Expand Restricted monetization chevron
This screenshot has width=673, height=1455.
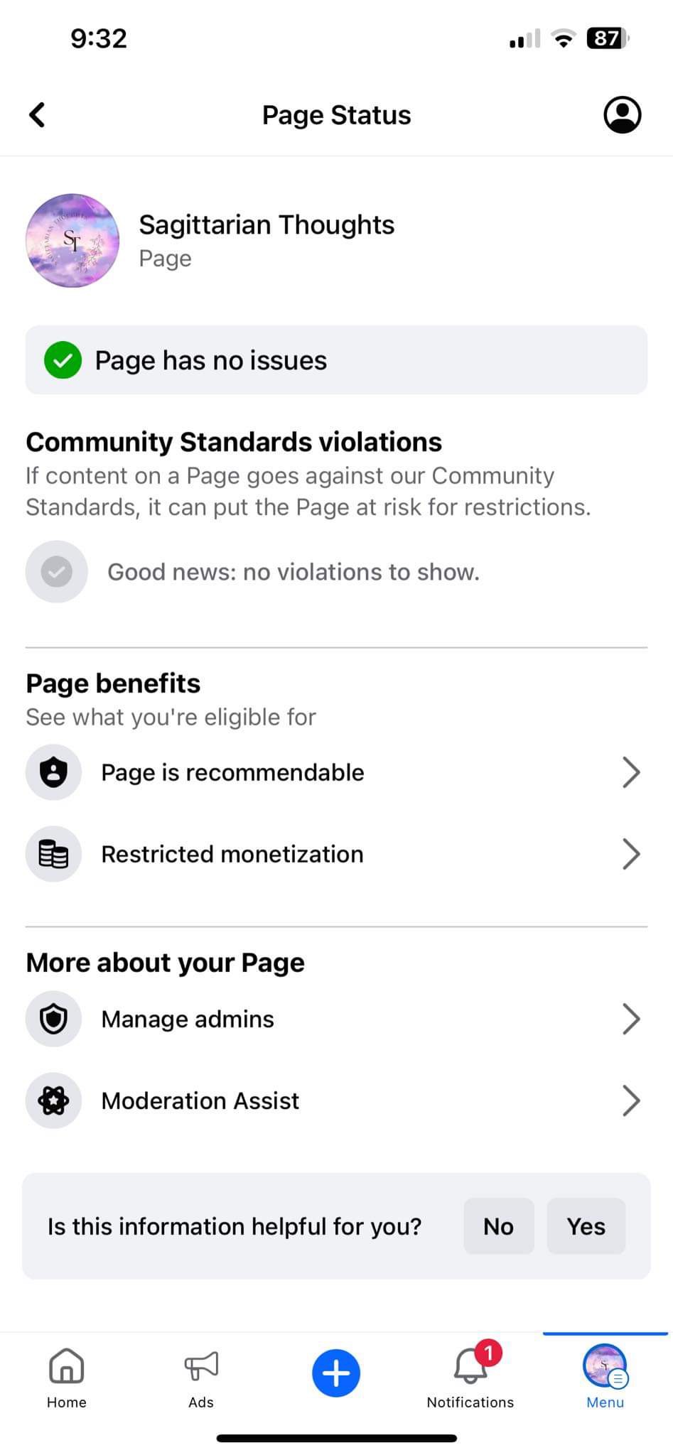[x=630, y=854]
